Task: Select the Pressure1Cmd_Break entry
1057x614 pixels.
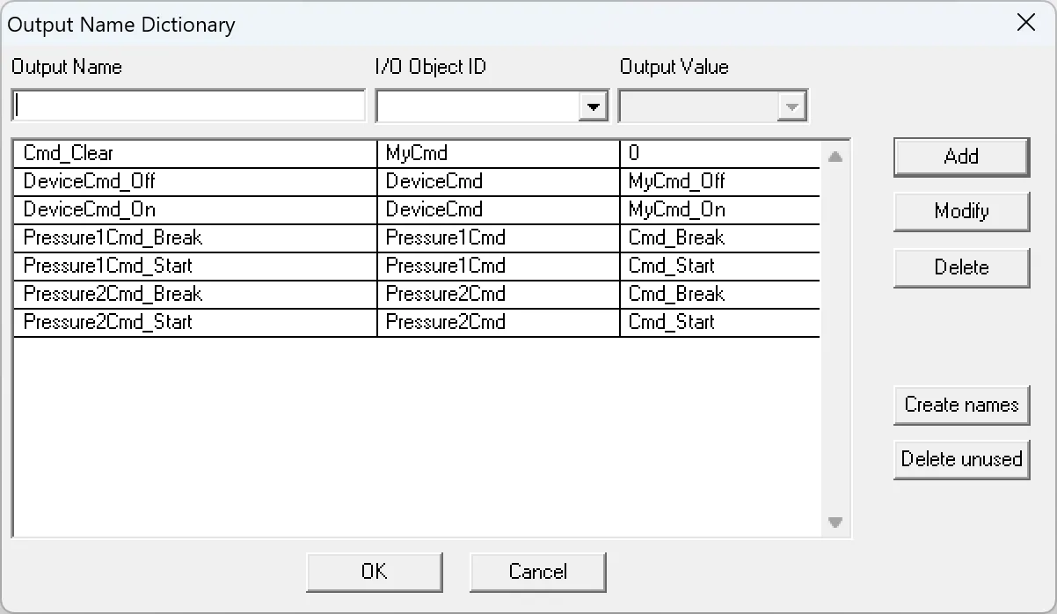Action: pos(193,238)
